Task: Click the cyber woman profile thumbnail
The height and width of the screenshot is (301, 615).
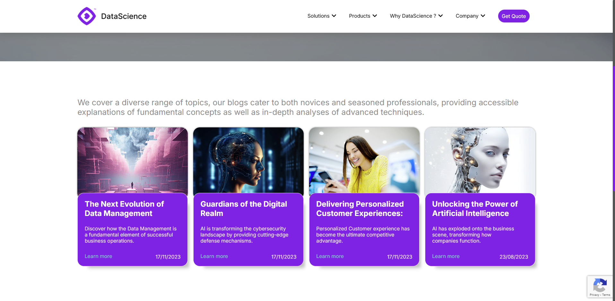Action: (248, 160)
